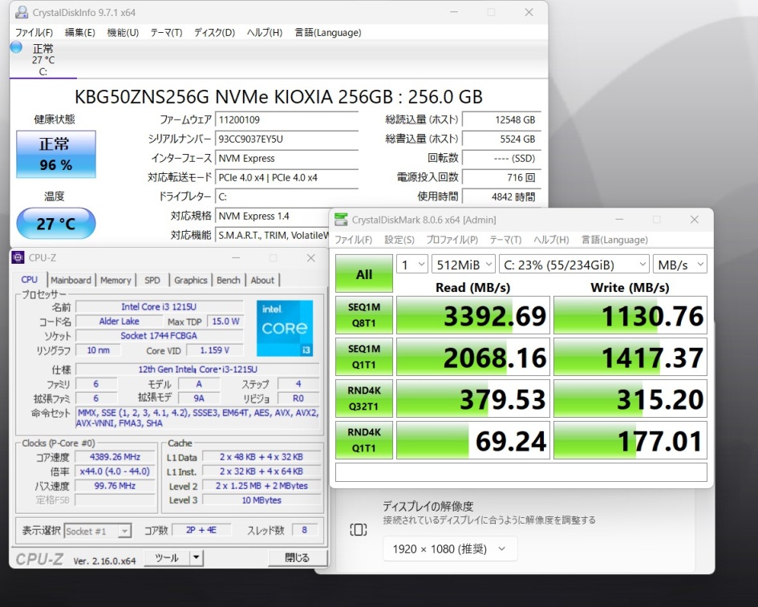The height and width of the screenshot is (607, 758).
Task: Start the SEQ1M Q8T1 benchmark test
Action: click(364, 316)
